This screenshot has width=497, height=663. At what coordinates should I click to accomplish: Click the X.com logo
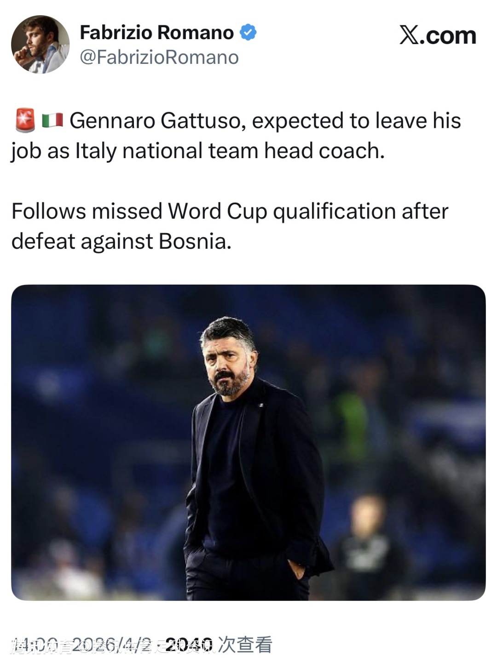438,35
